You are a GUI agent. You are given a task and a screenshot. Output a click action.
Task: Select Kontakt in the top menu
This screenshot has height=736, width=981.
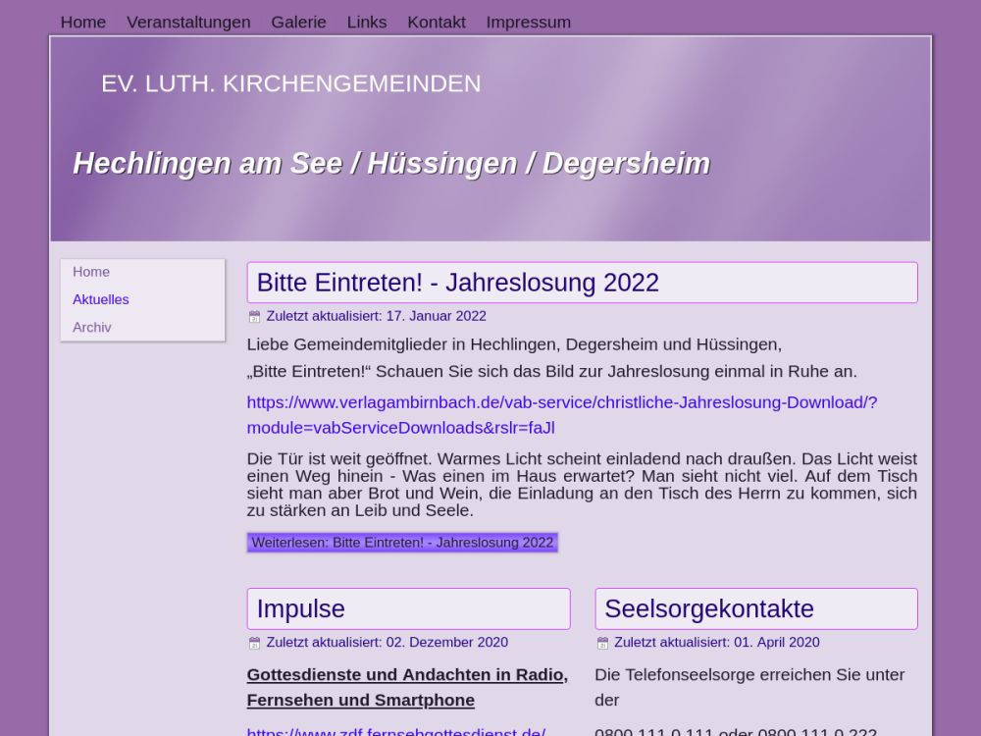pos(437,22)
